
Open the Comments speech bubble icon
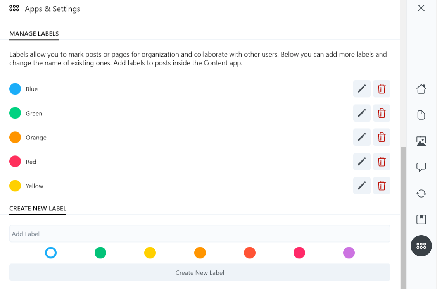(421, 167)
